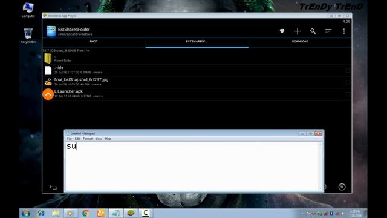Image resolution: width=387 pixels, height=218 pixels.
Task: Tap the plus icon to create new item
Action: click(298, 31)
